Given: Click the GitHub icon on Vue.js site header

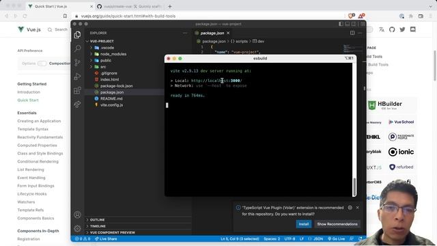Looking at the screenshot, I should [392, 29].
